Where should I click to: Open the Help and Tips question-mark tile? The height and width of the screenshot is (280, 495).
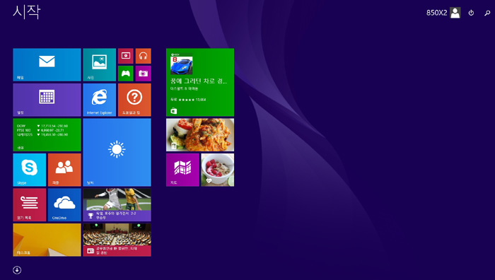pyautogui.click(x=134, y=100)
